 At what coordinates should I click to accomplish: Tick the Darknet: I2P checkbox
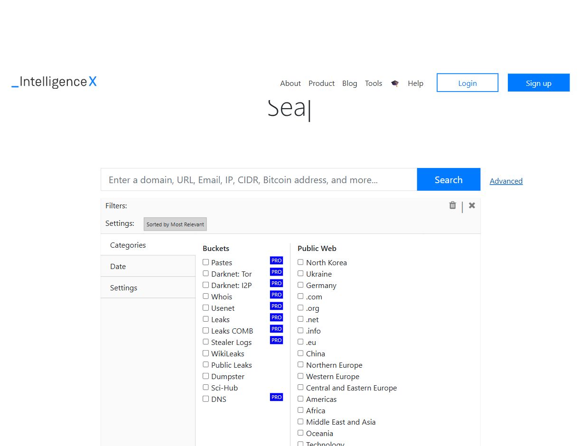click(x=206, y=285)
